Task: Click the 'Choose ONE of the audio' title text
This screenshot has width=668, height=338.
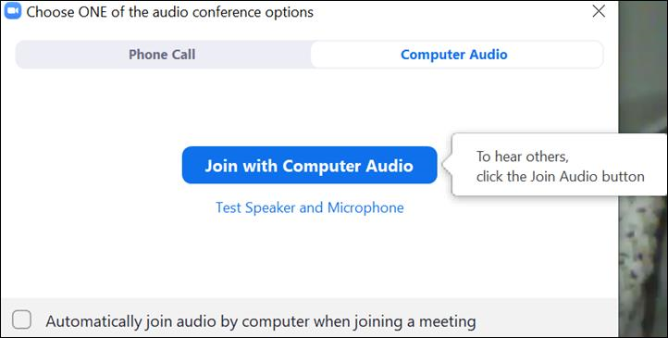Action: pyautogui.click(x=169, y=12)
